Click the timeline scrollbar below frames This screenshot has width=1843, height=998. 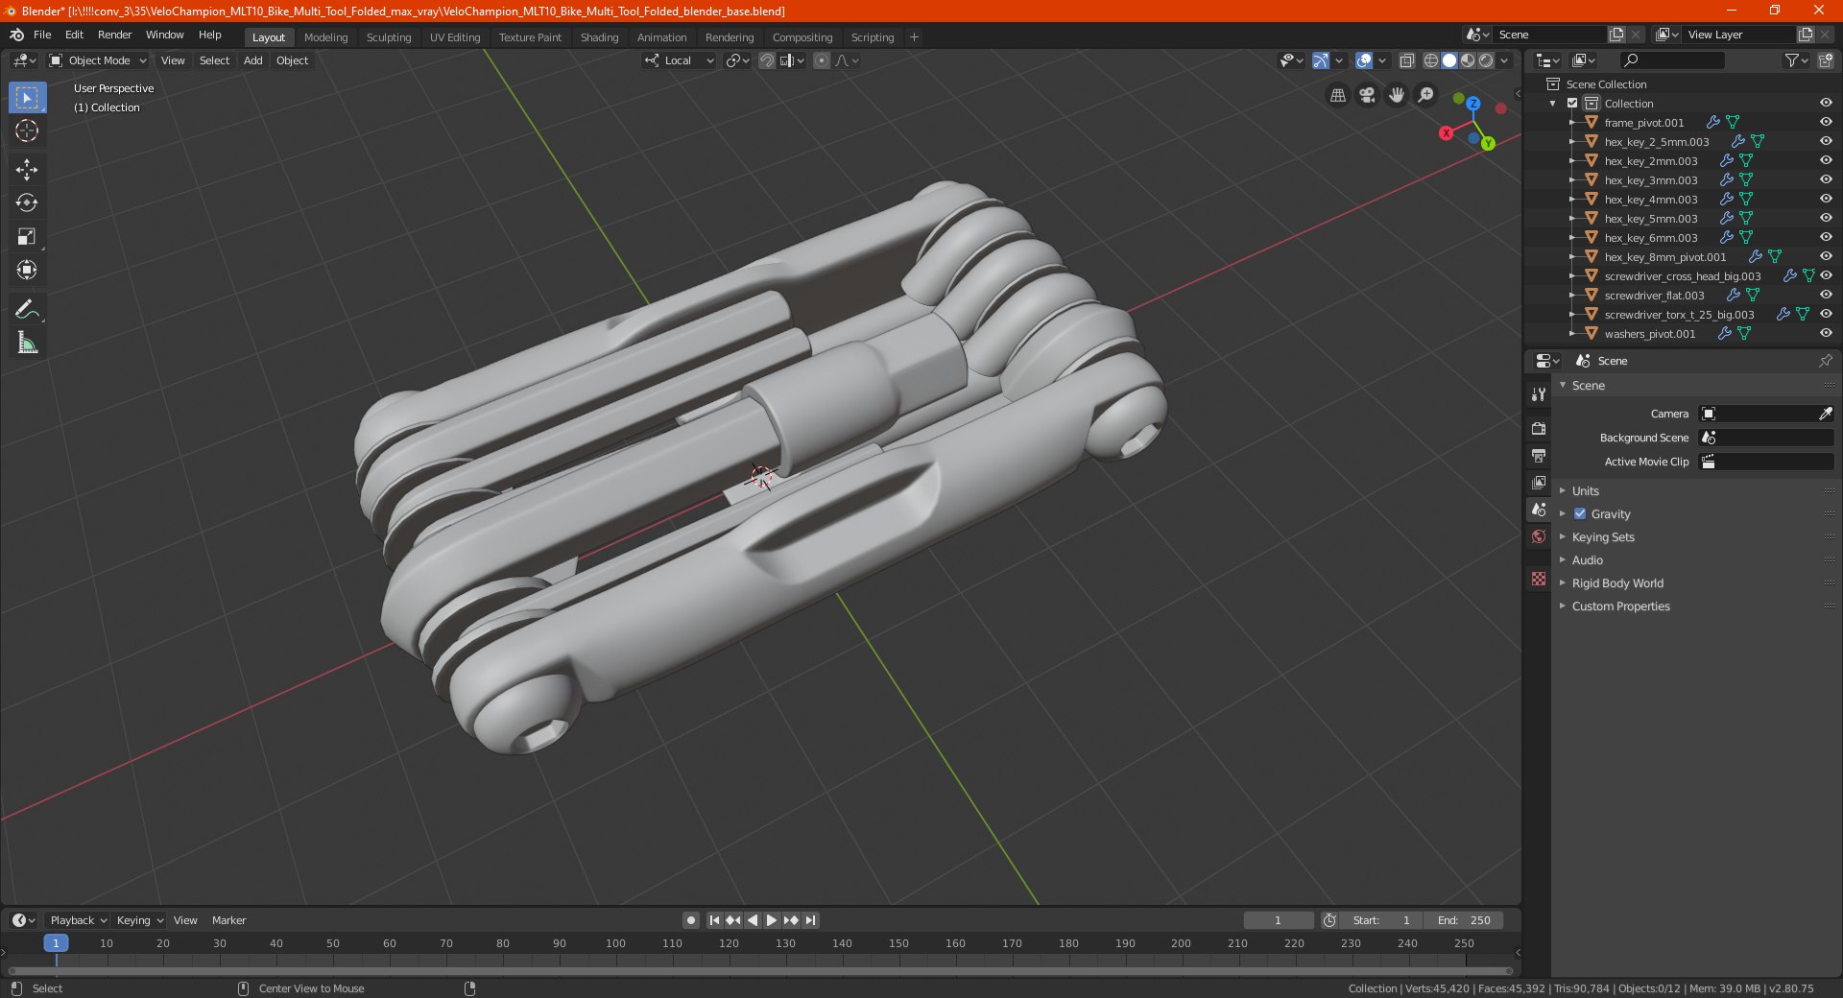[x=760, y=971]
